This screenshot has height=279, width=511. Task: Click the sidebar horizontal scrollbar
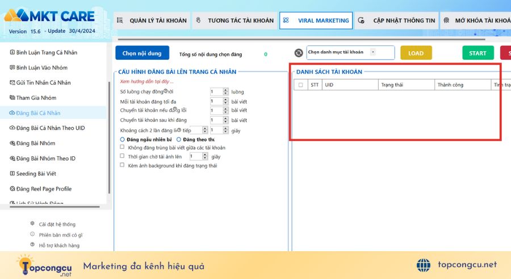55,207
